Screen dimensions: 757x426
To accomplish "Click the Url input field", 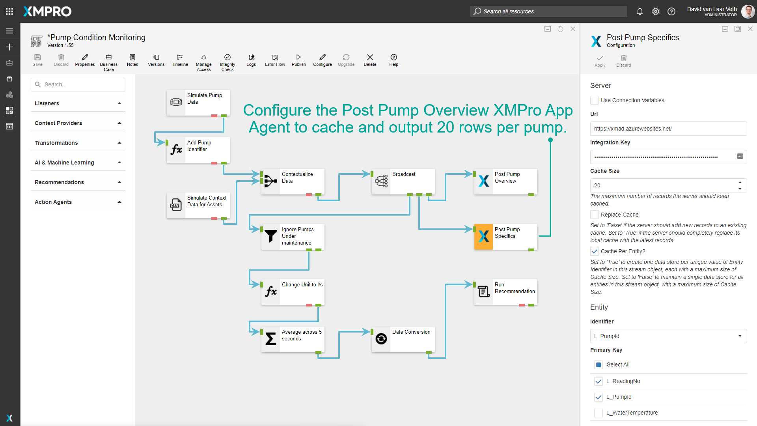I will [668, 129].
